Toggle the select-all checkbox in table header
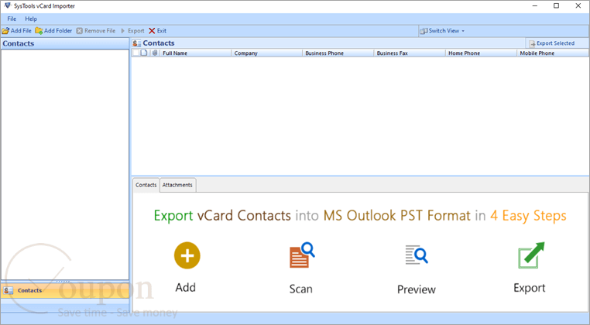590x325 pixels. [x=135, y=53]
